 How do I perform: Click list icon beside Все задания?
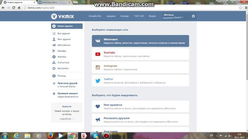54,34
